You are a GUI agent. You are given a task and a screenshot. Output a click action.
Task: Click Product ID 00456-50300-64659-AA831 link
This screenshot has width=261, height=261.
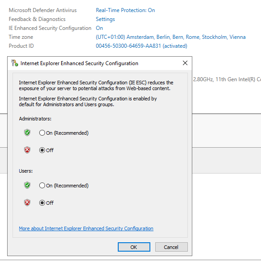click(x=141, y=46)
